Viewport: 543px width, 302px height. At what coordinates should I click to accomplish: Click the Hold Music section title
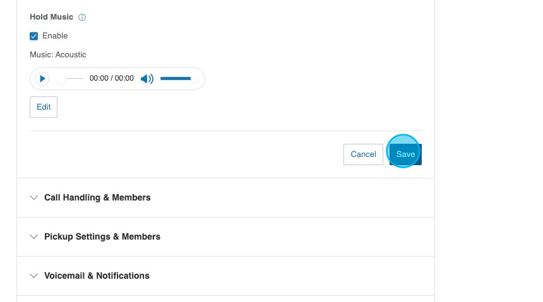point(51,17)
